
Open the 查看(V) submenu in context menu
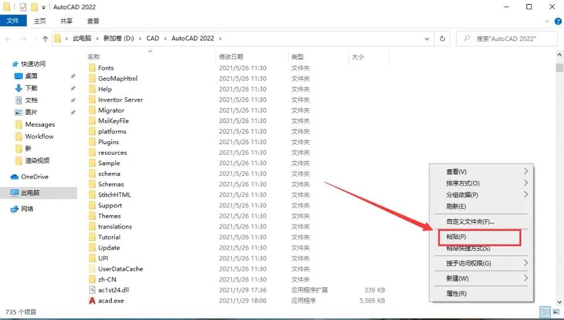pyautogui.click(x=481, y=172)
